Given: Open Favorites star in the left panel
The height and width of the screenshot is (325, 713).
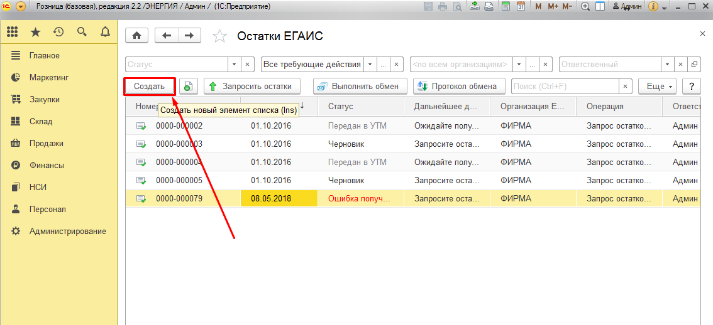Looking at the screenshot, I should [35, 32].
